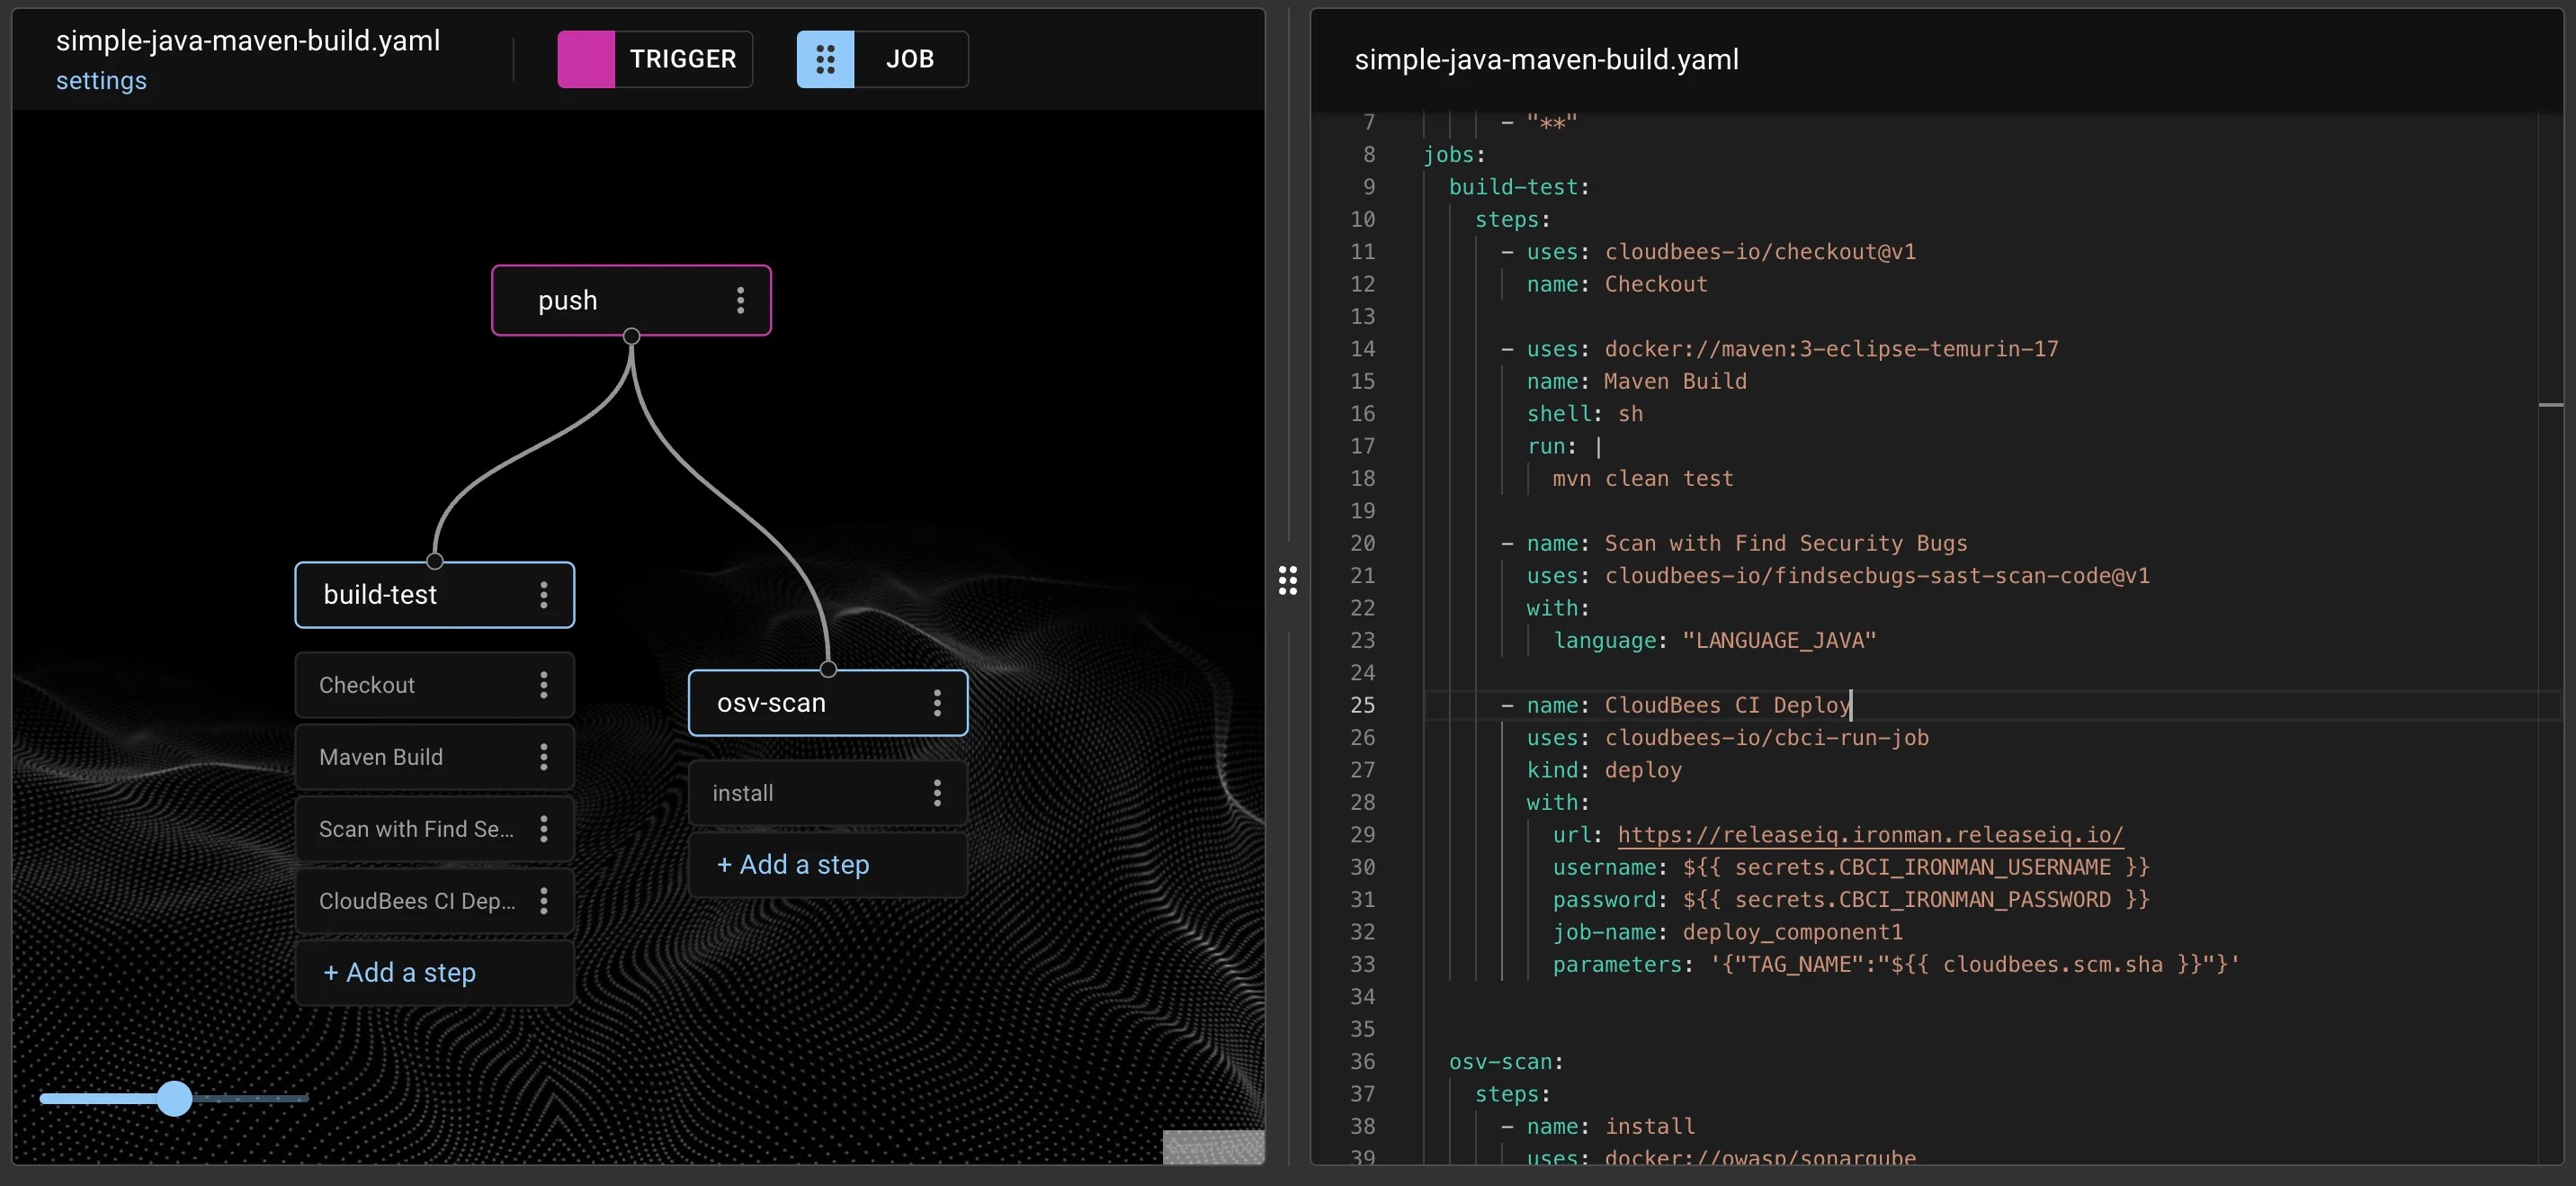Open the push trigger's three-dot menu
Viewport: 2576px width, 1186px height.
740,301
